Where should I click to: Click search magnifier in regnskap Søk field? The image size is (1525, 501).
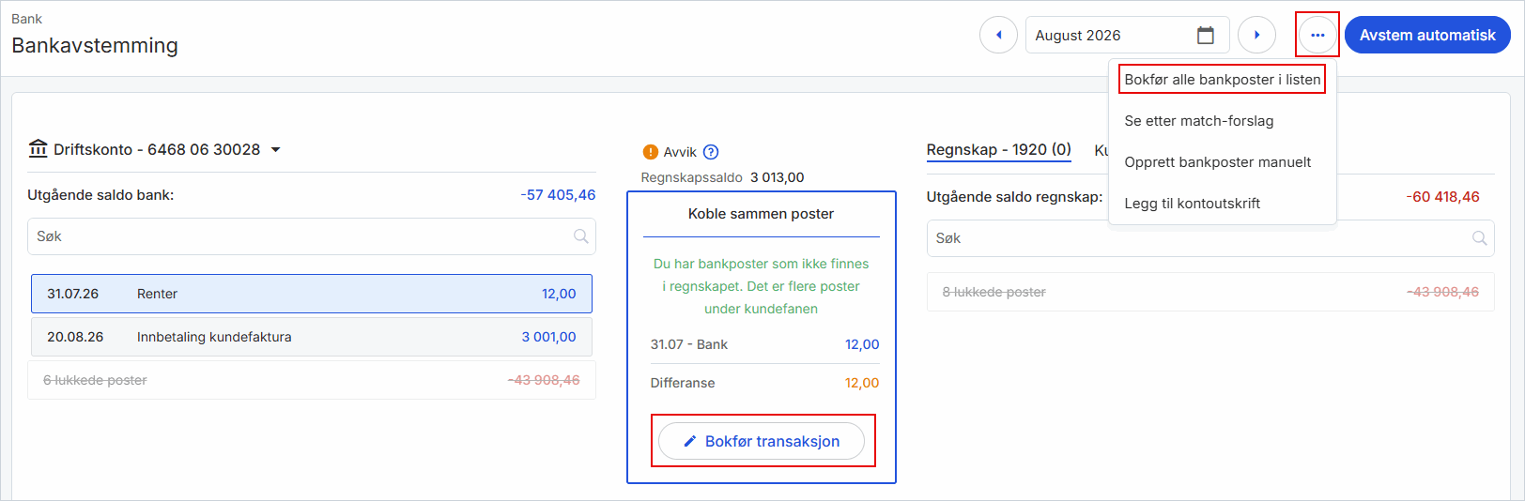[x=1480, y=238]
